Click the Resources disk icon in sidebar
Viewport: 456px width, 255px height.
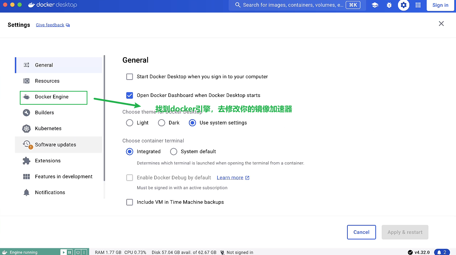[x=27, y=81]
